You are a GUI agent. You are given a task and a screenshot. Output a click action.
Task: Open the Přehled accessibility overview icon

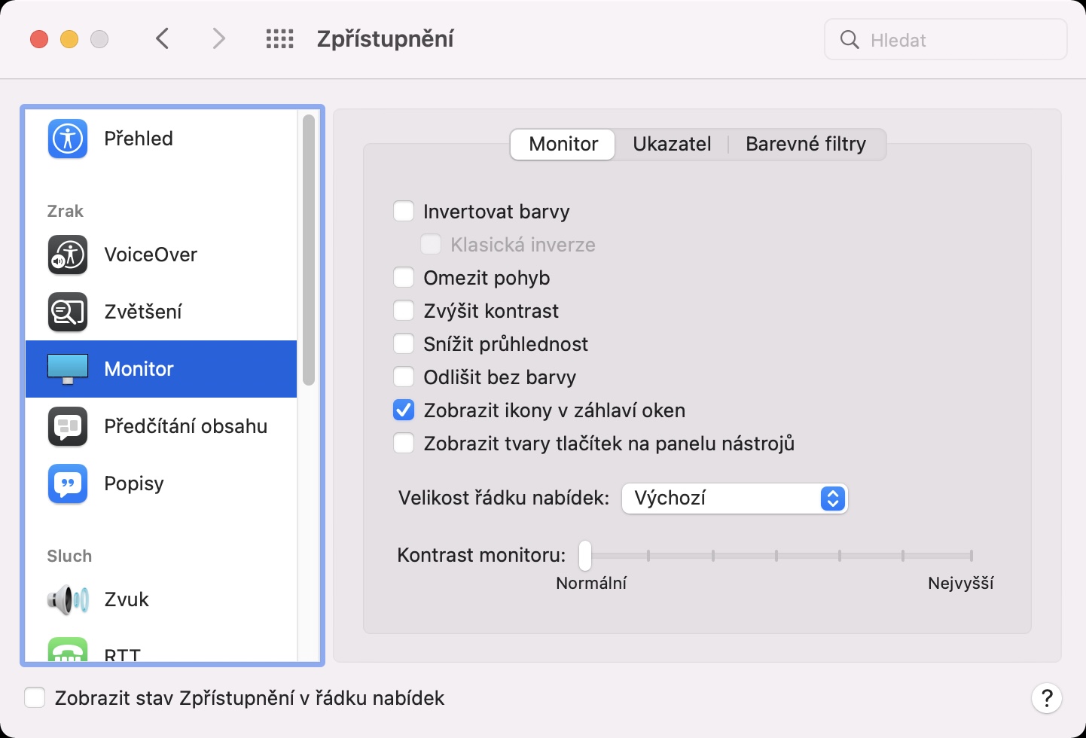pyautogui.click(x=68, y=139)
